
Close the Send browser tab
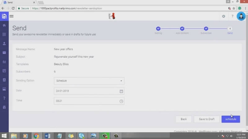(x=34, y=2)
